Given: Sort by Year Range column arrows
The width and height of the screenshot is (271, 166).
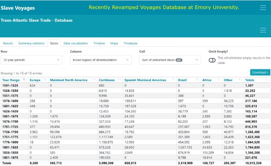Looking at the screenshot, I should click(25, 80).
